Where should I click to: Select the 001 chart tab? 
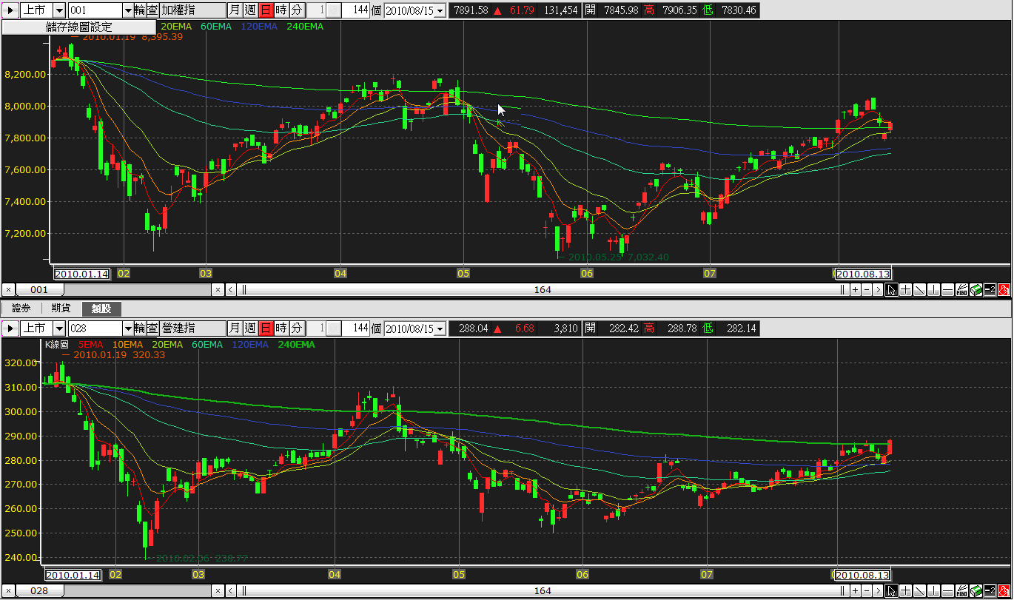[x=39, y=289]
